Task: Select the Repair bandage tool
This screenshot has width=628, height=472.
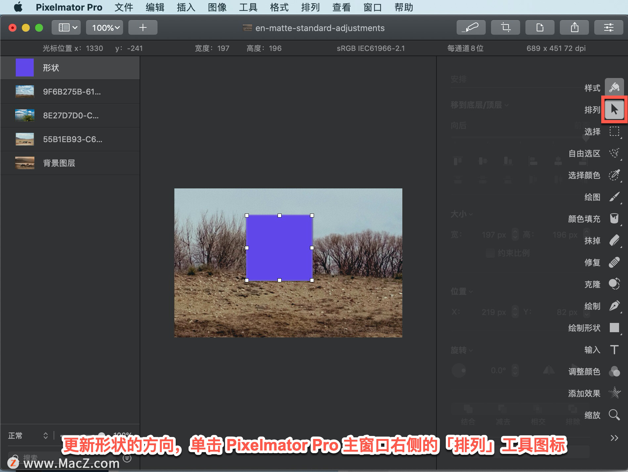Action: (x=614, y=262)
